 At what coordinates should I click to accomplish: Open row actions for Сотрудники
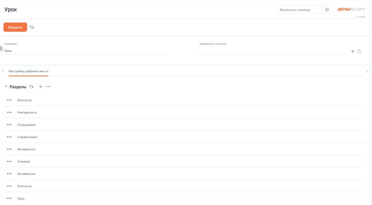[9, 125]
